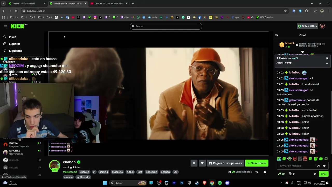This screenshot has width=332, height=187.
Task: Open iLucachi offline channel in sidebar
Action: point(22,160)
